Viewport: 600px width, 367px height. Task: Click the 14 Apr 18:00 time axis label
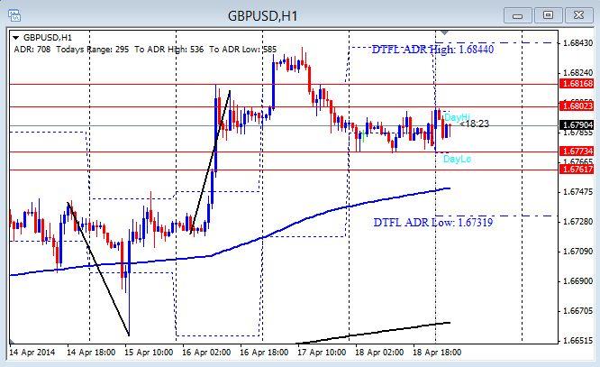click(91, 352)
